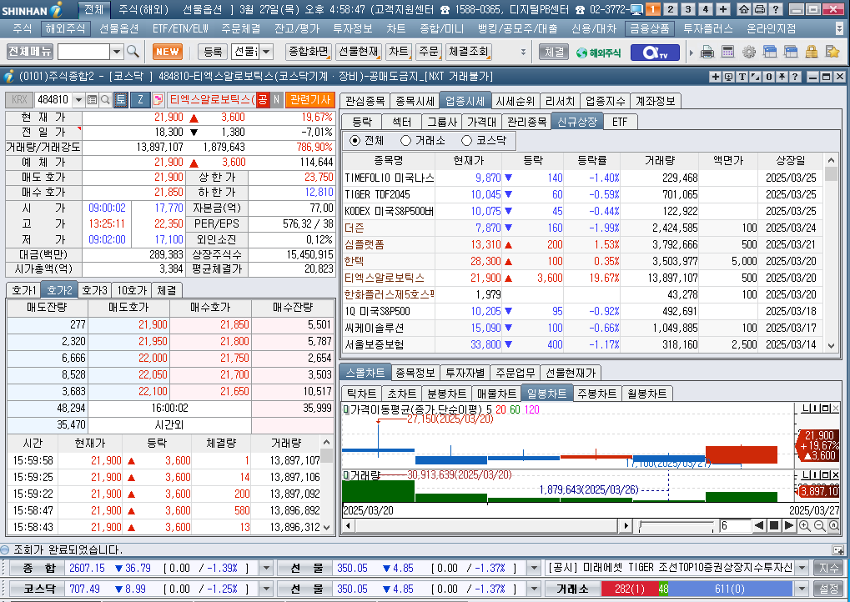Open the calculator toolbar icon
850x602 pixels.
pos(728,52)
